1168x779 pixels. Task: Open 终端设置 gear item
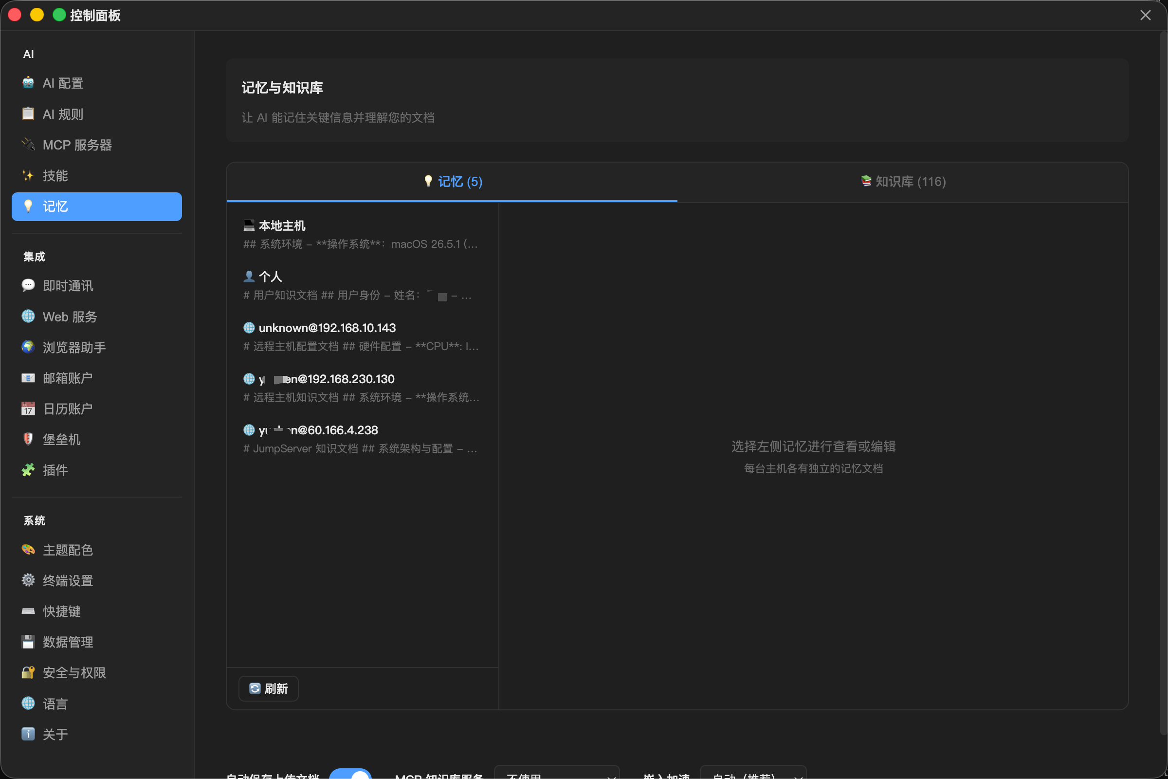point(97,580)
